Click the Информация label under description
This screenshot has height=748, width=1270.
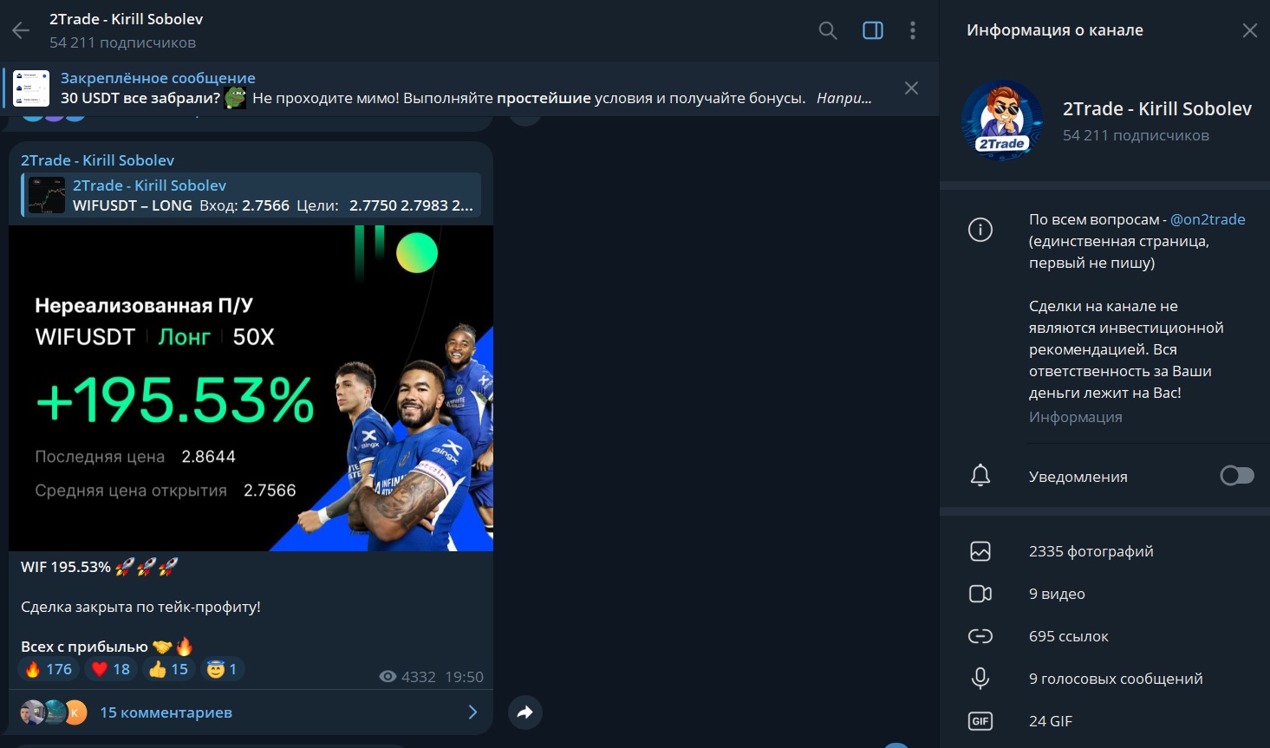coord(1075,417)
